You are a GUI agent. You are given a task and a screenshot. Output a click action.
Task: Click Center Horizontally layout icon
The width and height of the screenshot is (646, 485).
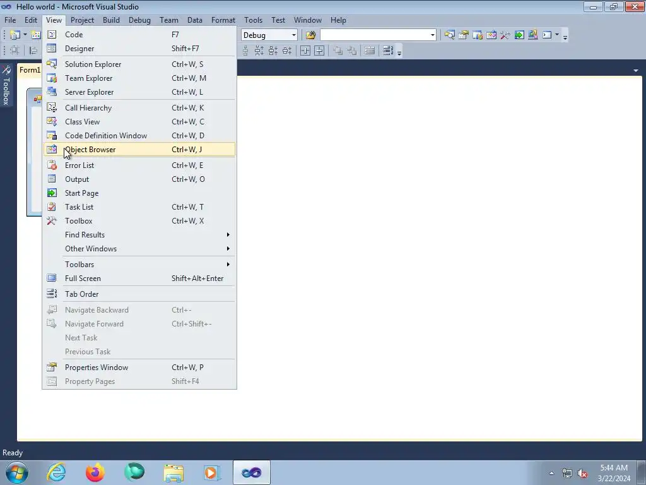click(305, 51)
